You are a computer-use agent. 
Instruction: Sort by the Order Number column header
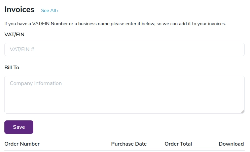coord(22,144)
